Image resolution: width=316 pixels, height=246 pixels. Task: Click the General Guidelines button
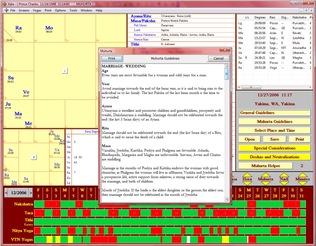(x=275, y=113)
